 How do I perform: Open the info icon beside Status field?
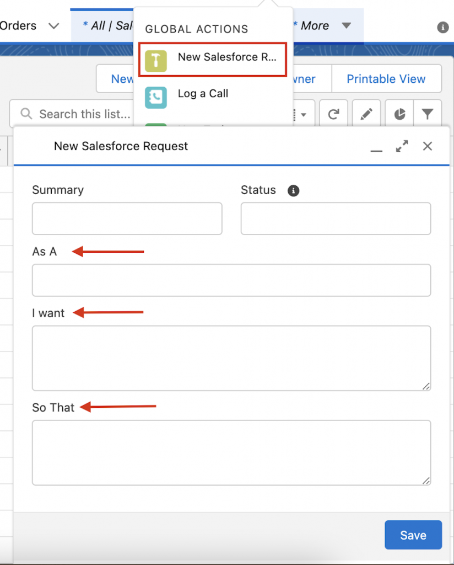pos(293,190)
